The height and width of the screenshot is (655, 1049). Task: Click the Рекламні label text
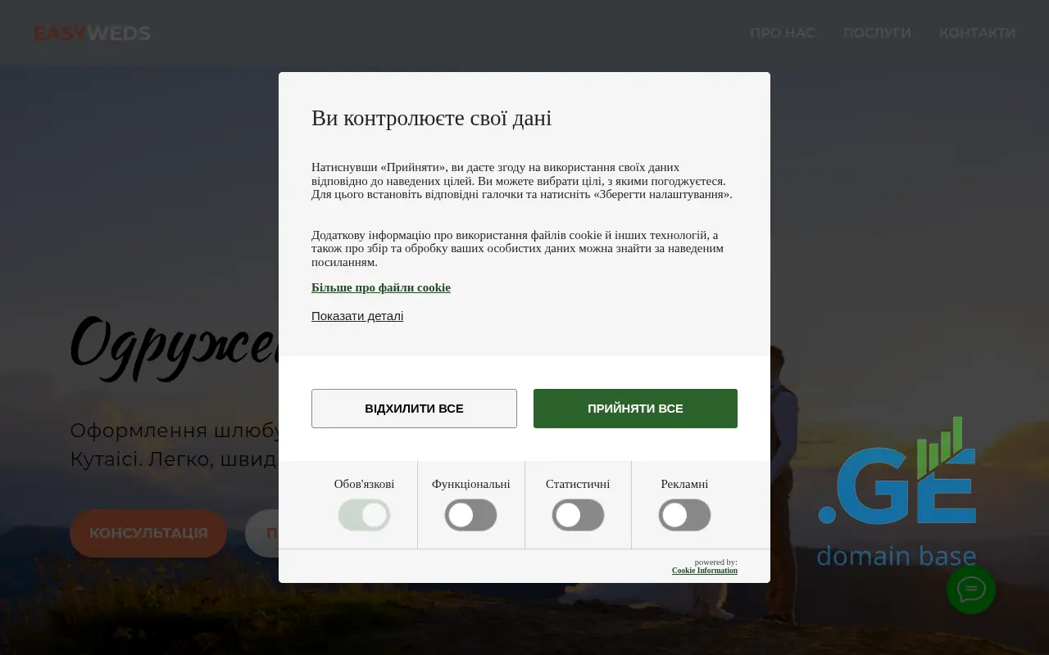pos(684,484)
